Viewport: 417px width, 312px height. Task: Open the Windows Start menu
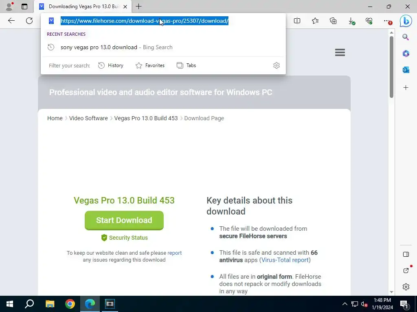10,304
